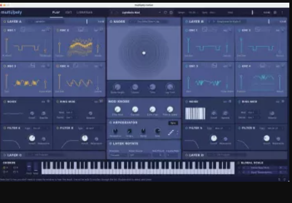Select previous performance arrow beside the preset name
Image resolution: width=292 pixels, height=203 pixels.
tap(112, 12)
